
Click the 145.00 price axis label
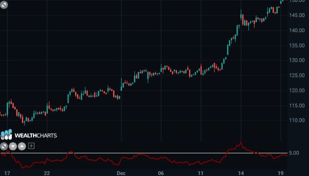pos(297,15)
